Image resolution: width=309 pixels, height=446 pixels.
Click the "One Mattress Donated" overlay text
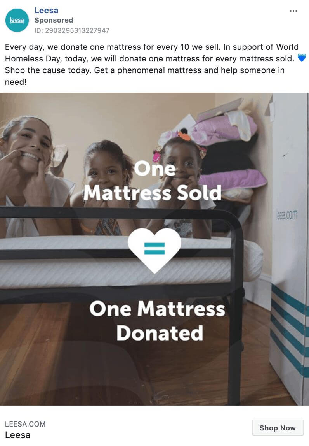click(158, 321)
